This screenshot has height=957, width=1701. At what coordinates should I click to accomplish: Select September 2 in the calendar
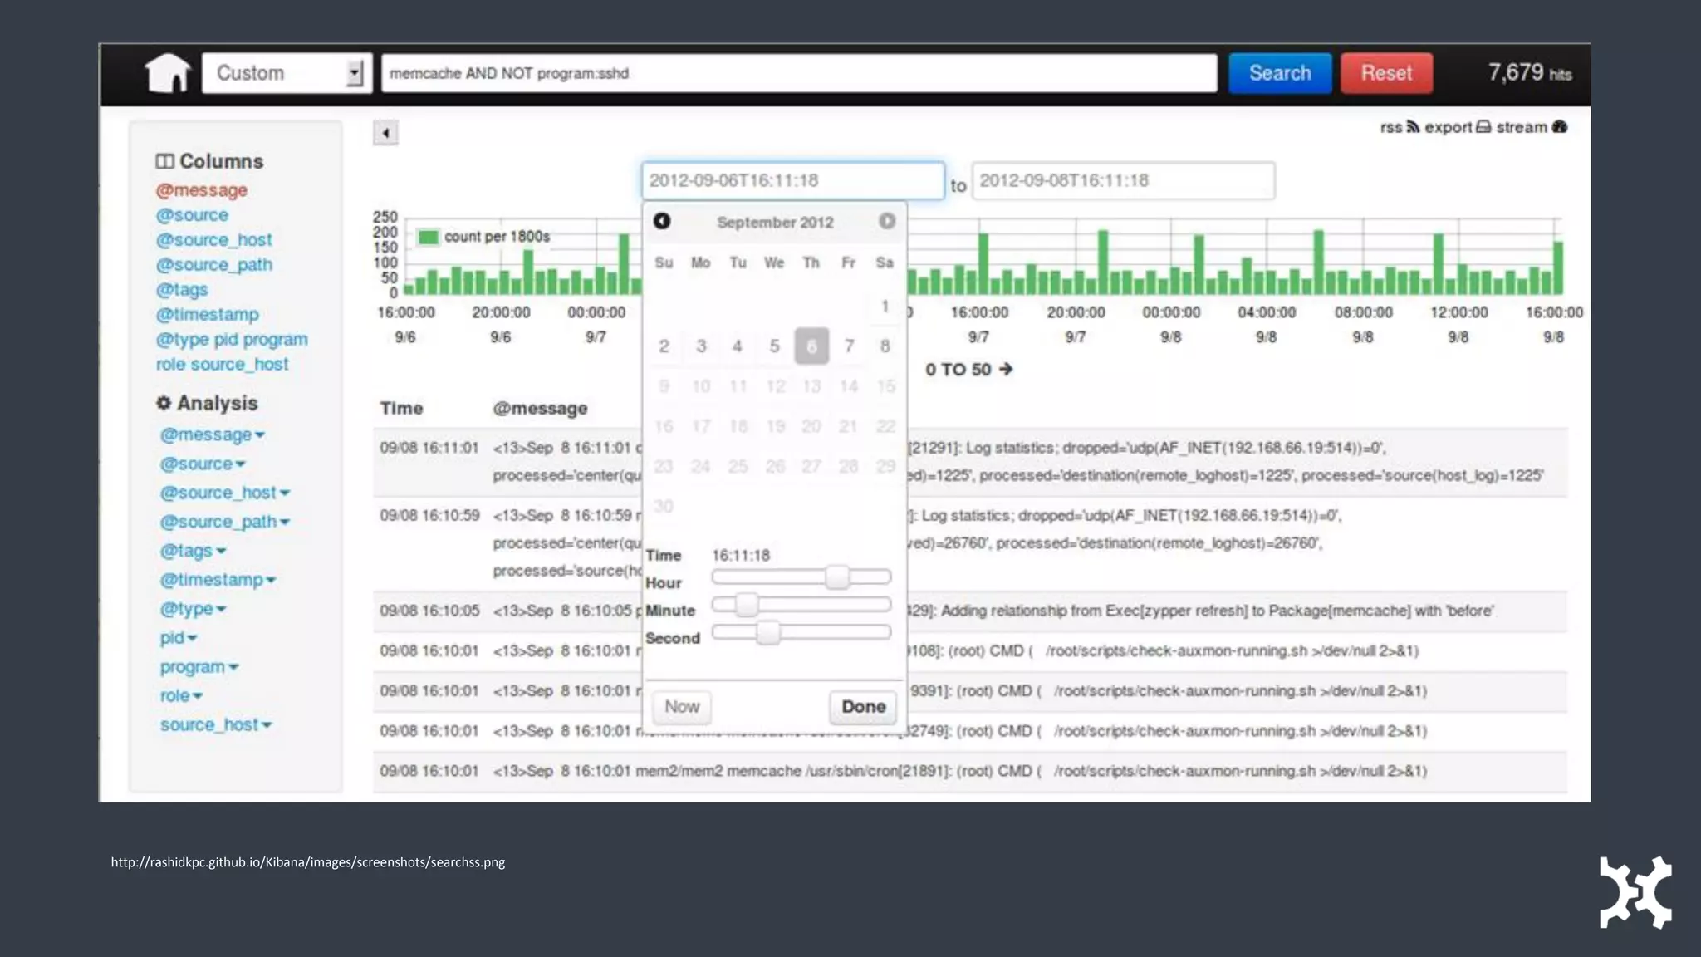664,346
